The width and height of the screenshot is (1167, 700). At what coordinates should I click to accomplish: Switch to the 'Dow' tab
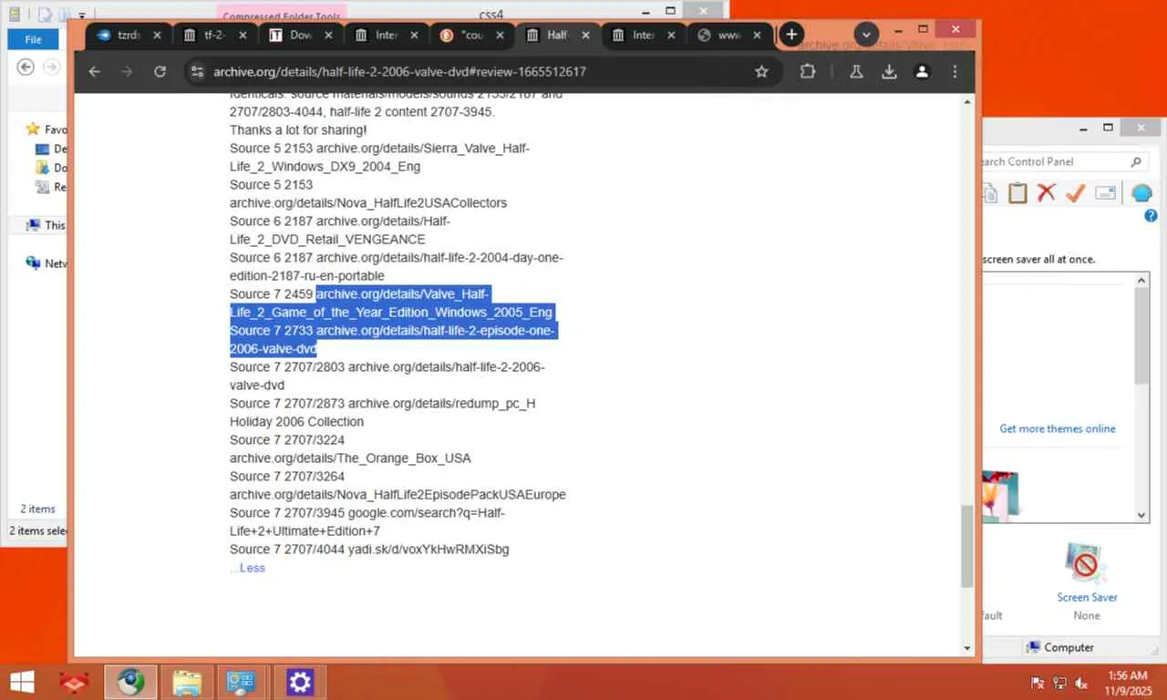301,35
